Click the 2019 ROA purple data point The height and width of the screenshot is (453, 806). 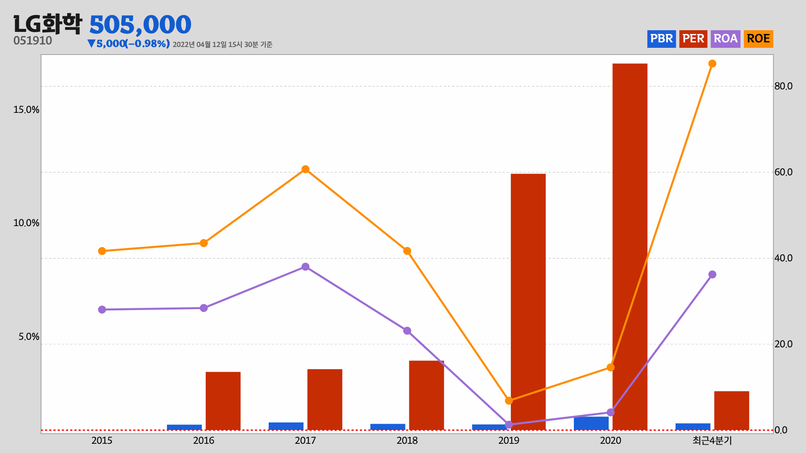[x=509, y=425]
